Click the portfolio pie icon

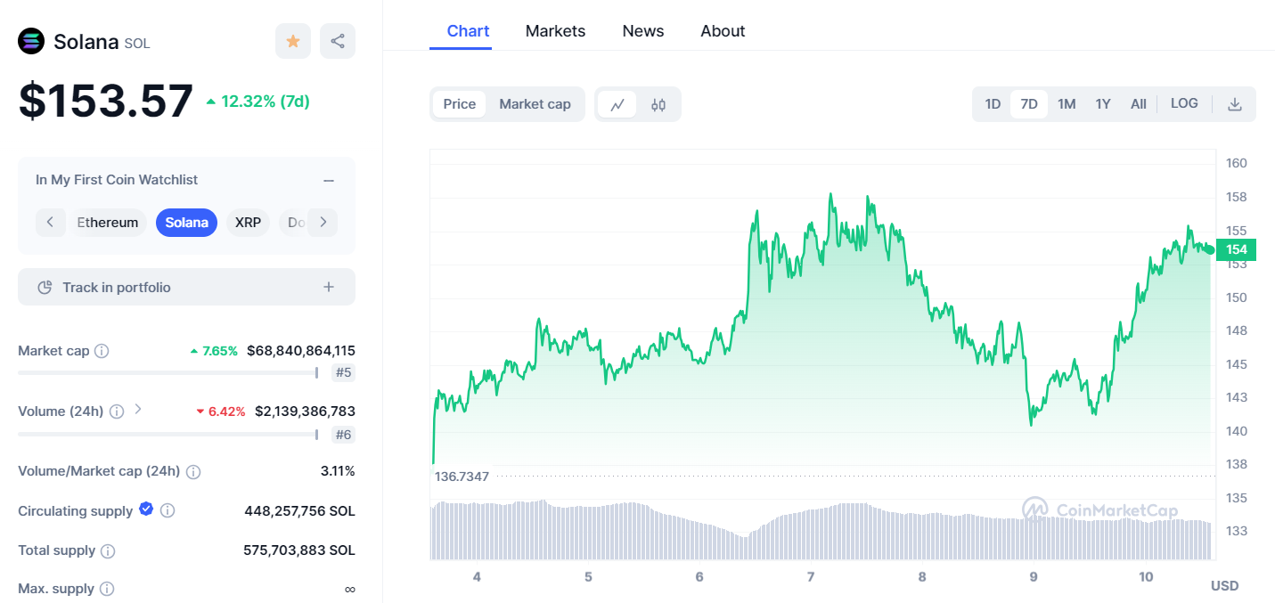coord(45,288)
